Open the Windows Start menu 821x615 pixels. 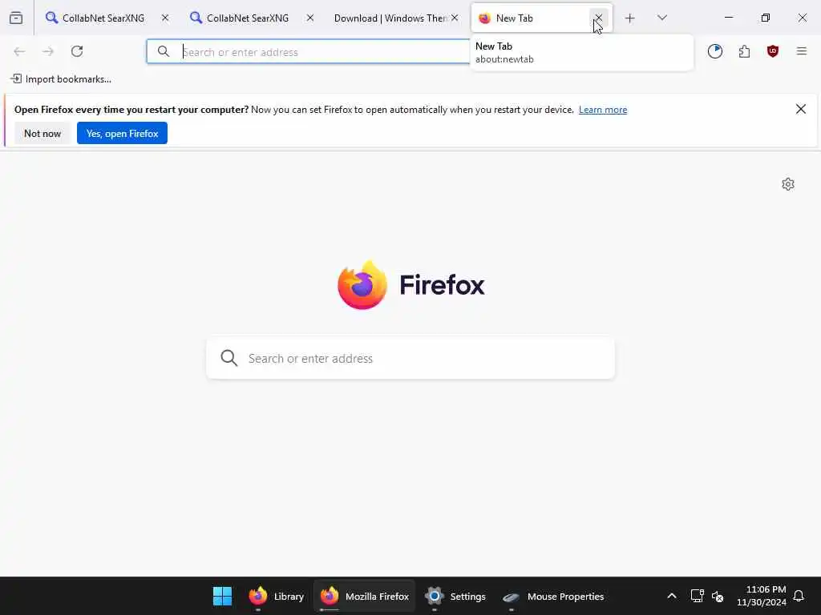point(223,596)
